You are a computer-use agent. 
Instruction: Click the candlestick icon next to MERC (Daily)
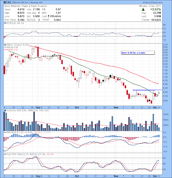(x=4, y=44)
